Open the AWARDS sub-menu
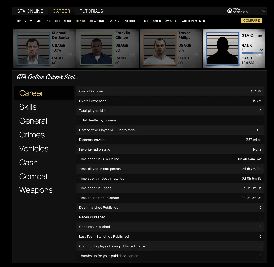Screen dimensions: 274x267 click(171, 21)
